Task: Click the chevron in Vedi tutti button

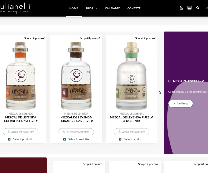Action: coord(174,104)
